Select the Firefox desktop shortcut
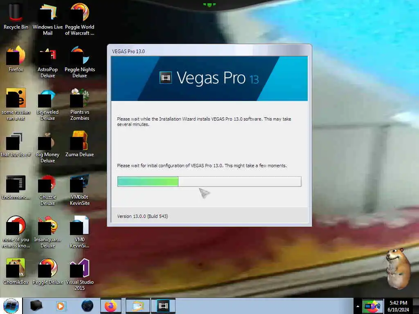 point(16,59)
